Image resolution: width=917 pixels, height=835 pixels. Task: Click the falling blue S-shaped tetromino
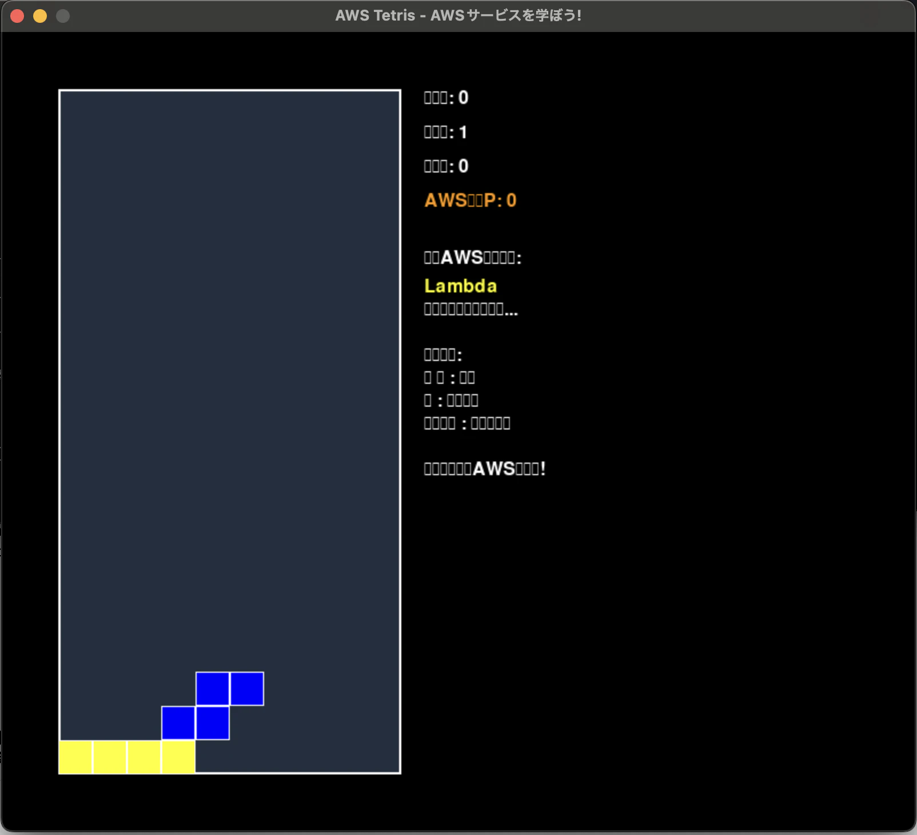coord(213,706)
